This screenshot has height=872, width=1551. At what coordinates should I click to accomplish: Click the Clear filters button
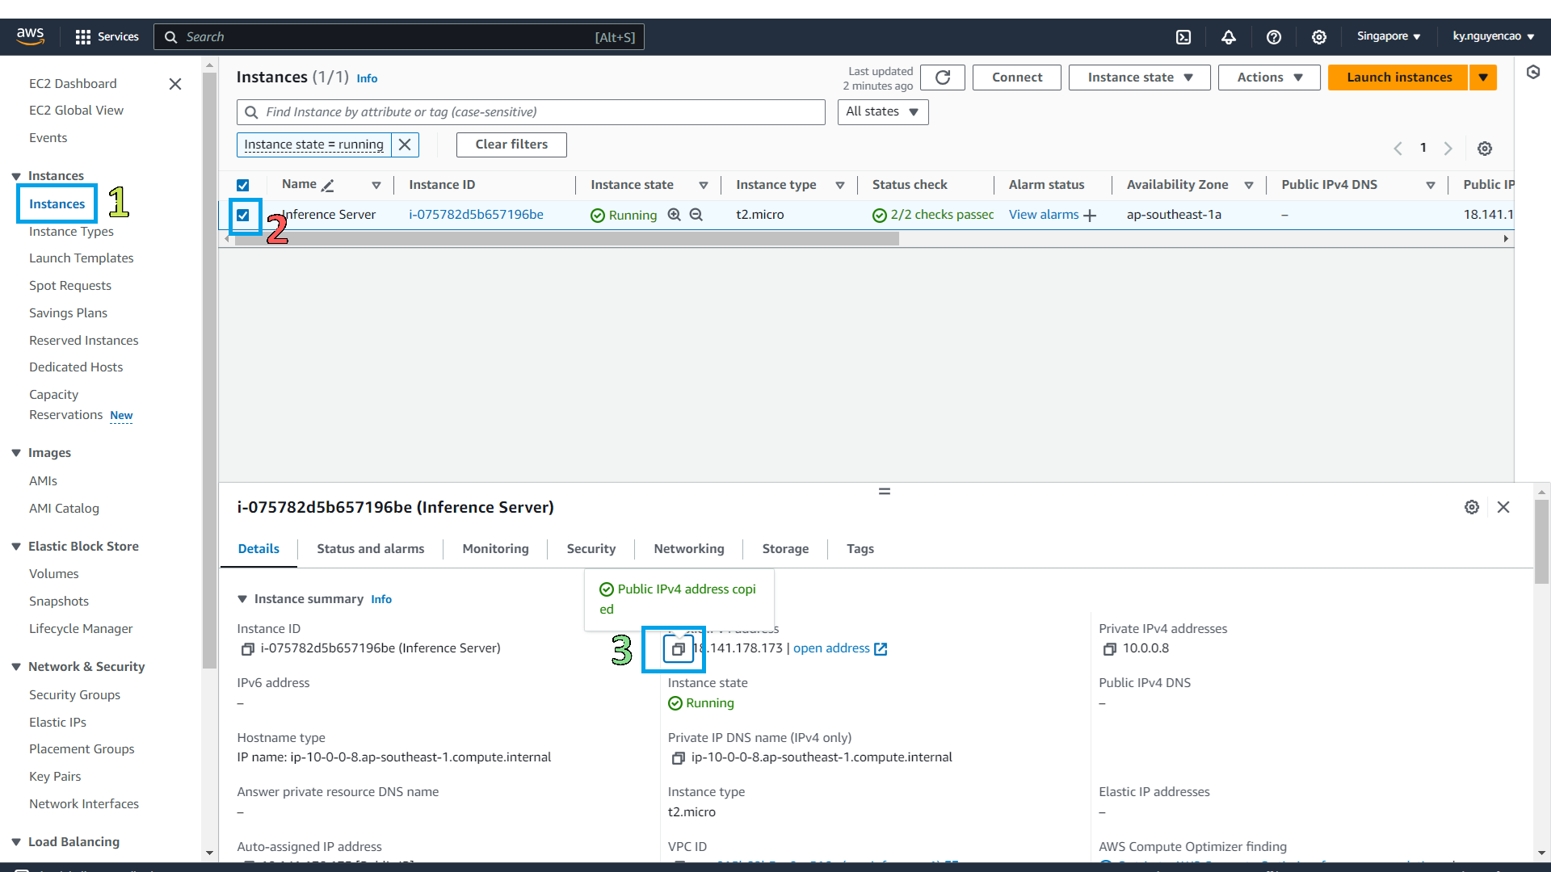click(x=511, y=145)
